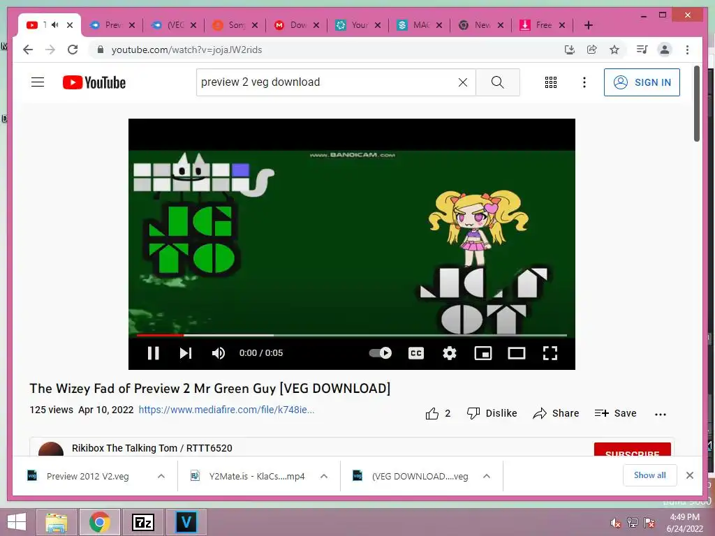Open the player settings gear
Screen dimensions: 715x536
click(x=450, y=352)
